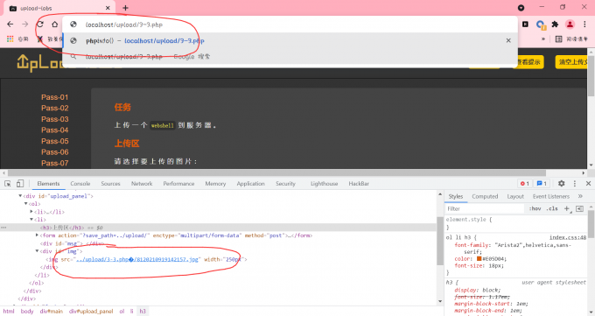
Task: Reload the page with the refresh icon
Action: (40, 25)
